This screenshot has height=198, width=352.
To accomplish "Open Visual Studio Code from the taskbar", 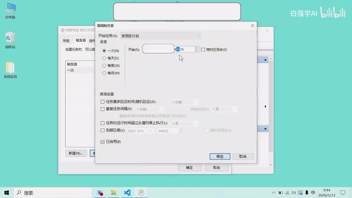I will coord(127,193).
